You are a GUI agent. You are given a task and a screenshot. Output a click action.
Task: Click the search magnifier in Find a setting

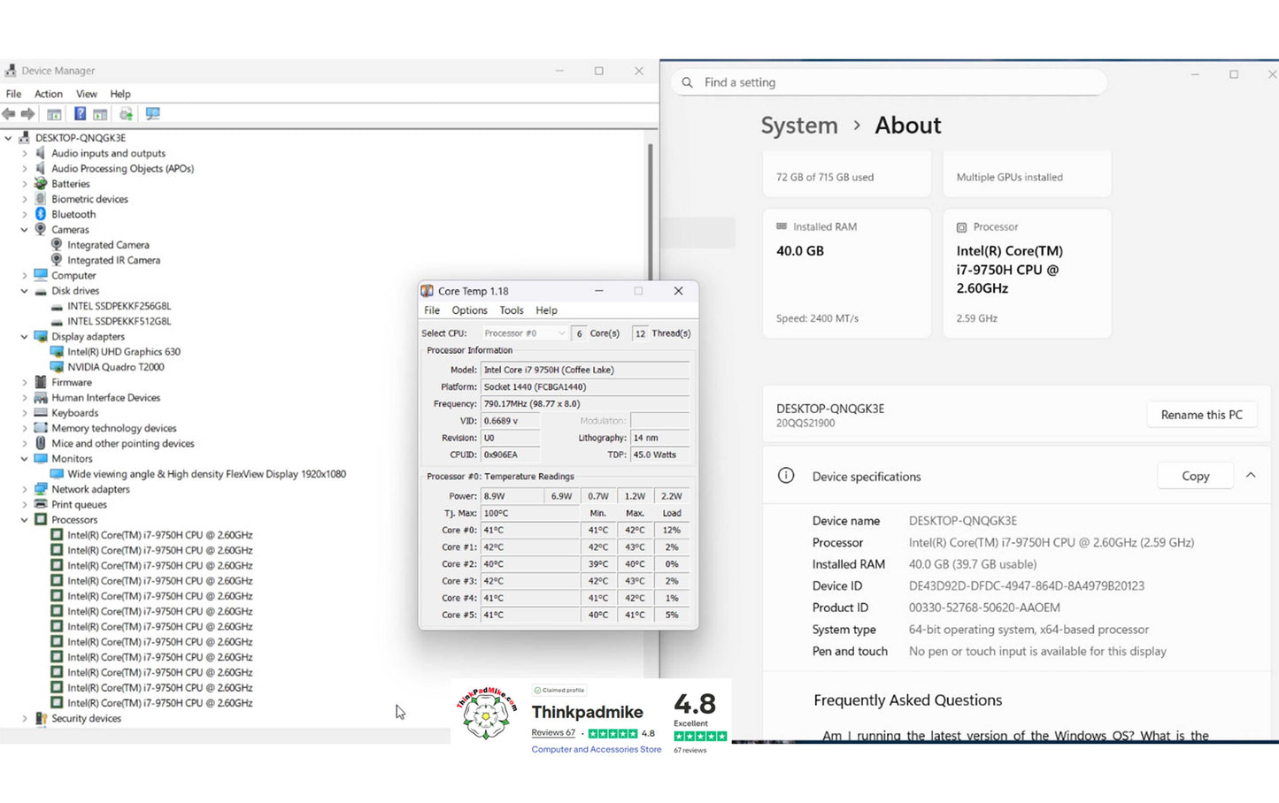688,82
